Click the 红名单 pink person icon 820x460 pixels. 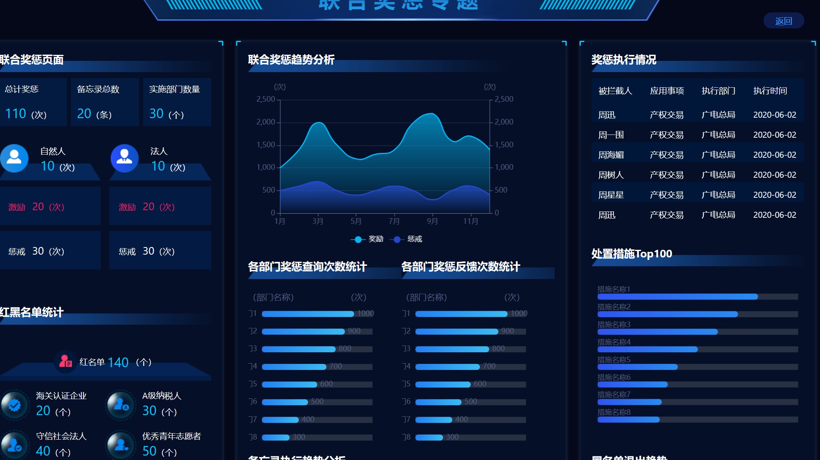[x=65, y=362]
